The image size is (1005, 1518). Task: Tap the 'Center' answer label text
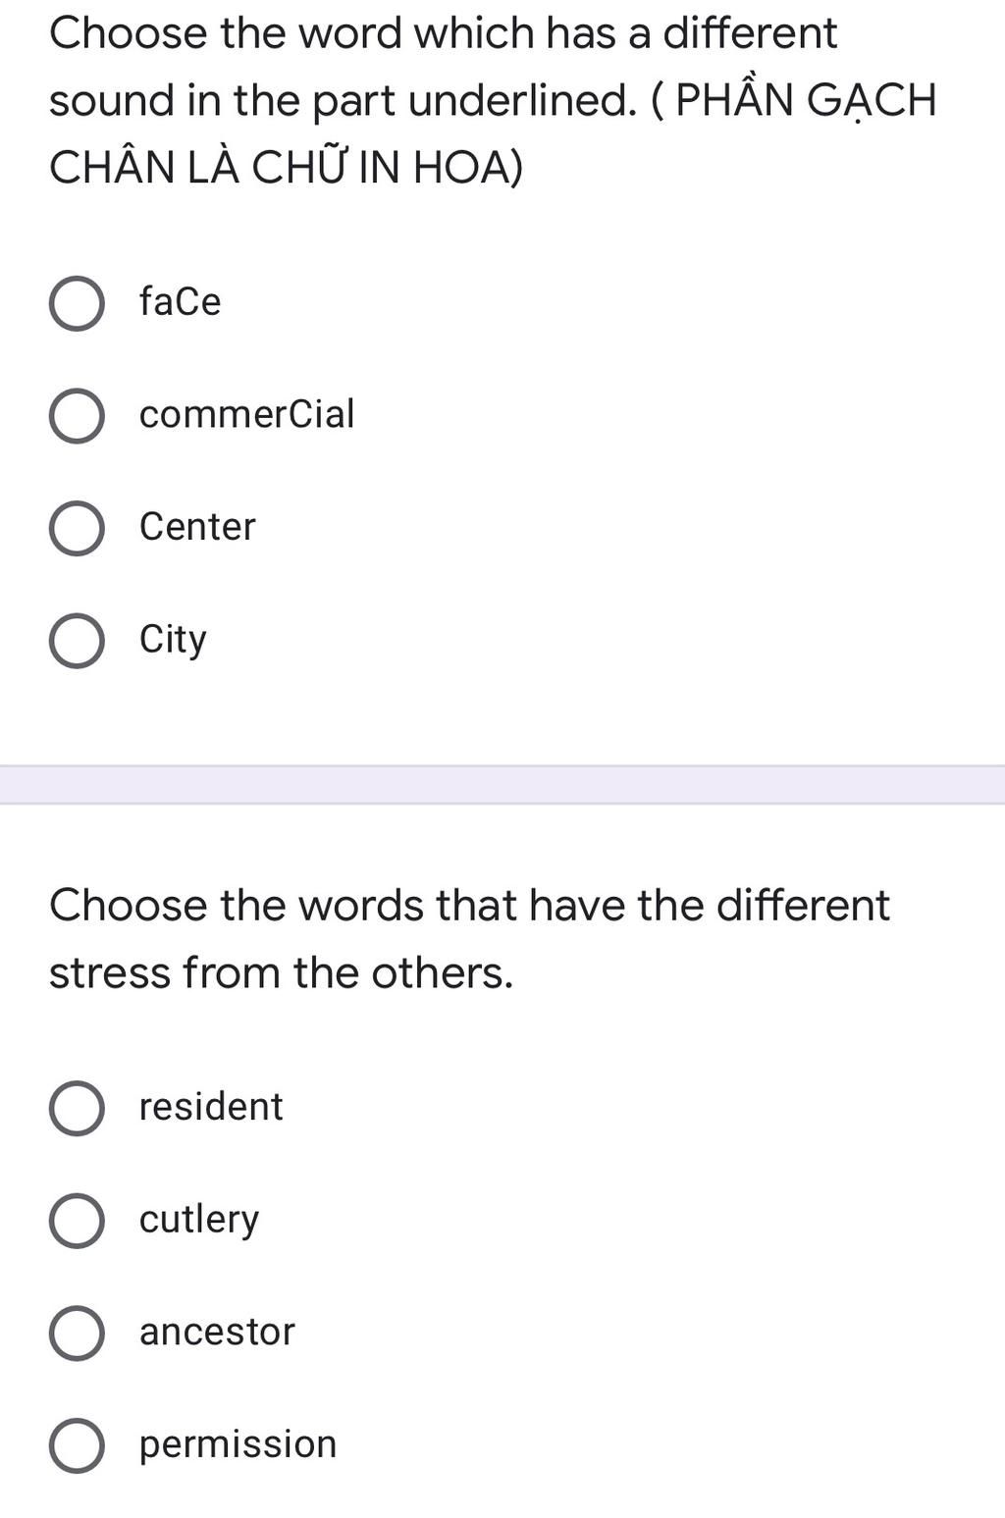pyautogui.click(x=197, y=527)
